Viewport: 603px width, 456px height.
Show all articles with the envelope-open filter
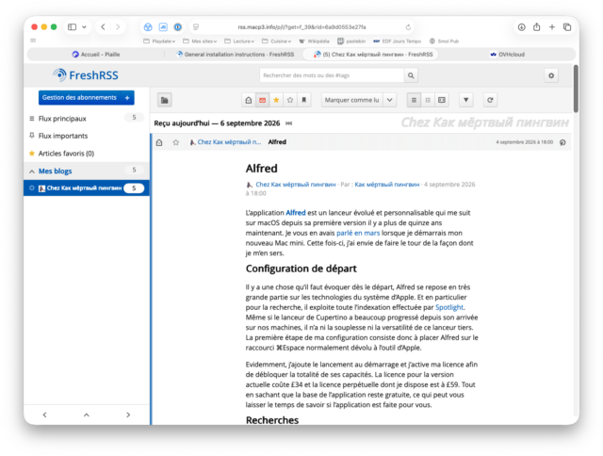coord(249,101)
